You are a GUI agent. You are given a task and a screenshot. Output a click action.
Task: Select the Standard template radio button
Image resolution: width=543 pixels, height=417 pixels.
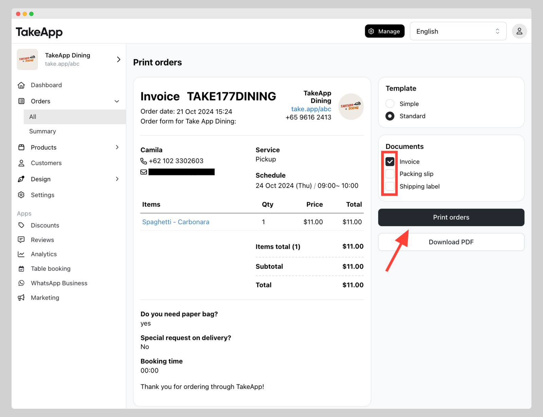tap(390, 116)
